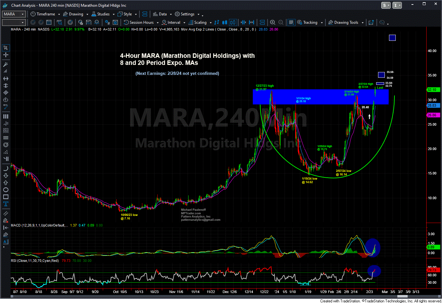Click the compress bar spacing icon
Screen dimensions: 442x303
pos(243,22)
